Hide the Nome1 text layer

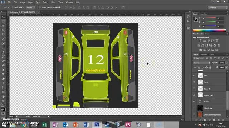[x=194, y=102]
